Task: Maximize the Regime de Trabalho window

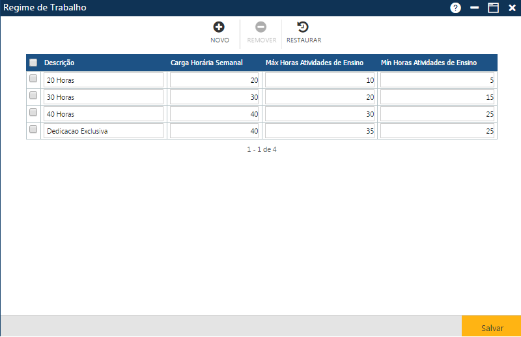Action: point(493,8)
